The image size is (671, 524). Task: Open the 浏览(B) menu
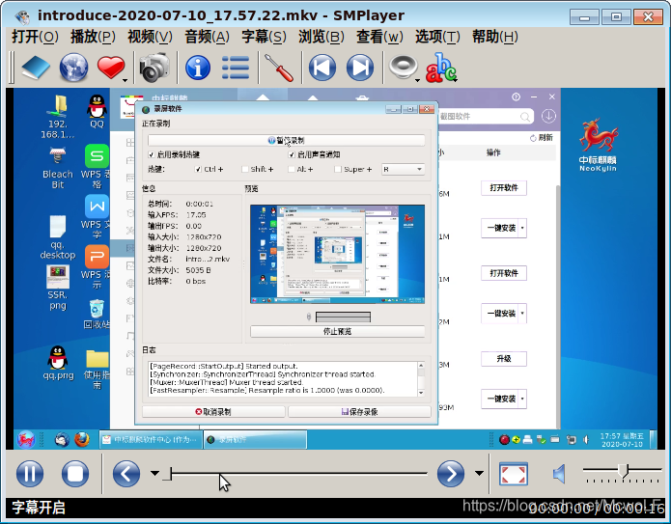coord(321,37)
